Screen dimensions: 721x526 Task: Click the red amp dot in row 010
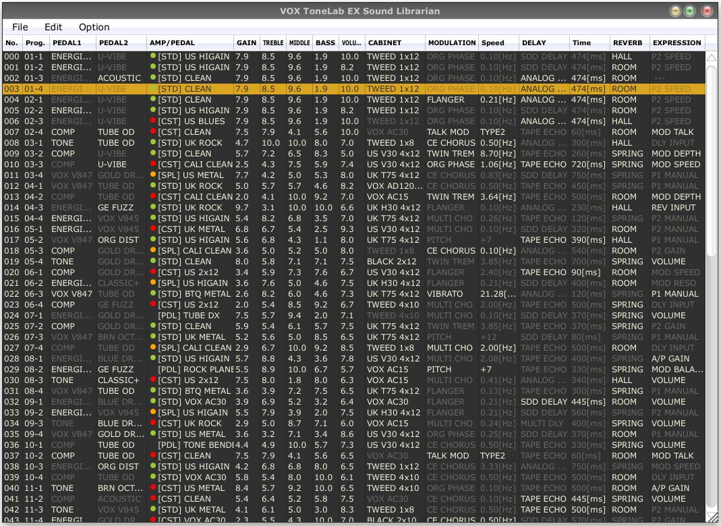[153, 165]
